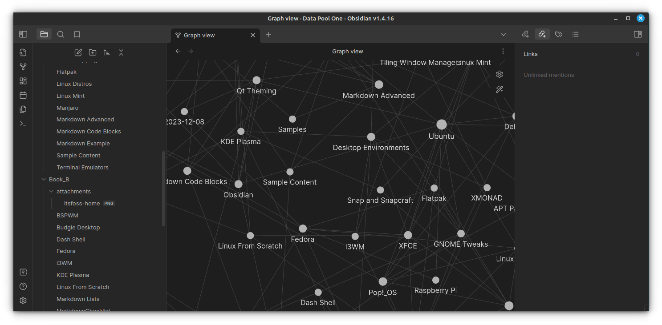Add a new tab with plus
The image size is (662, 325).
268,35
